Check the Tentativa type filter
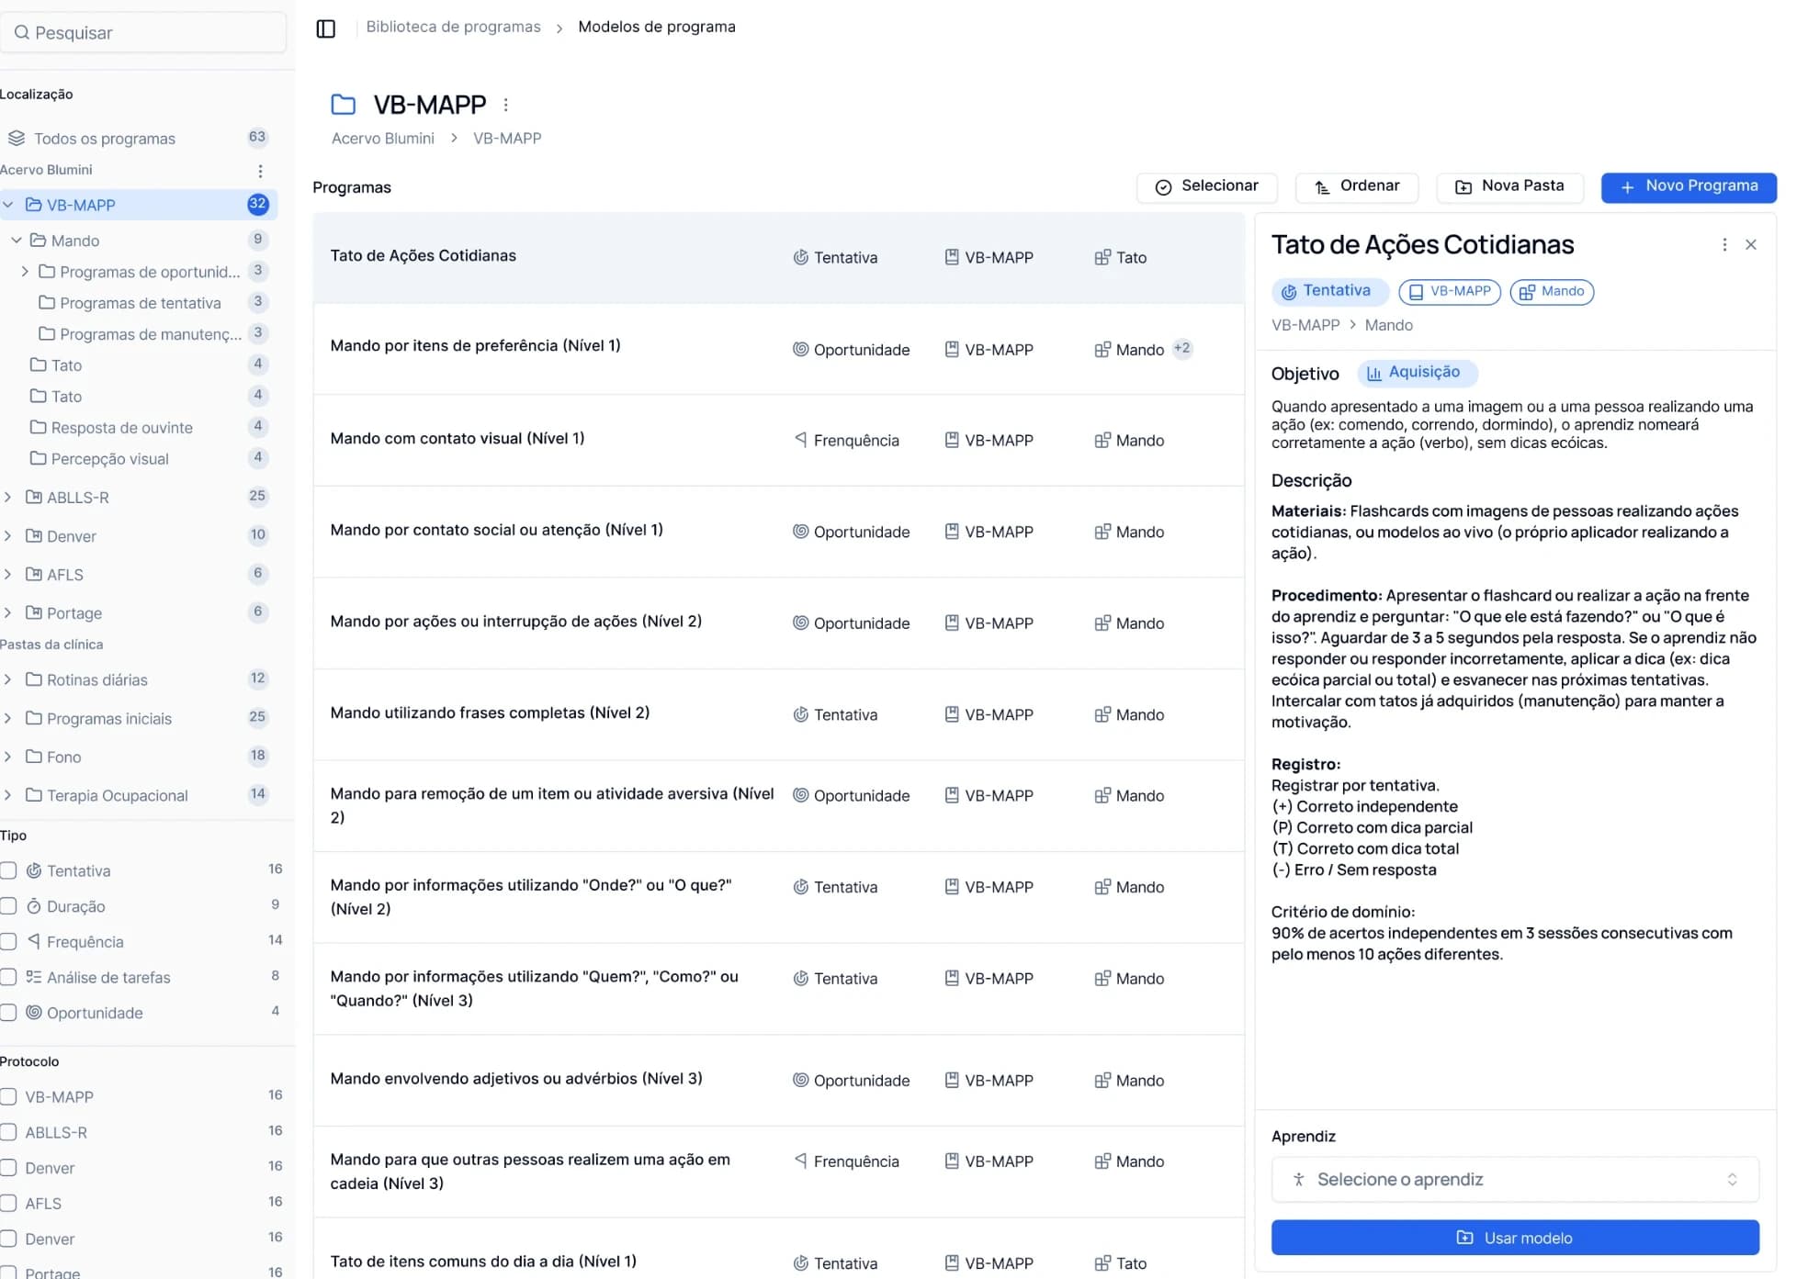The image size is (1808, 1279). (9, 870)
